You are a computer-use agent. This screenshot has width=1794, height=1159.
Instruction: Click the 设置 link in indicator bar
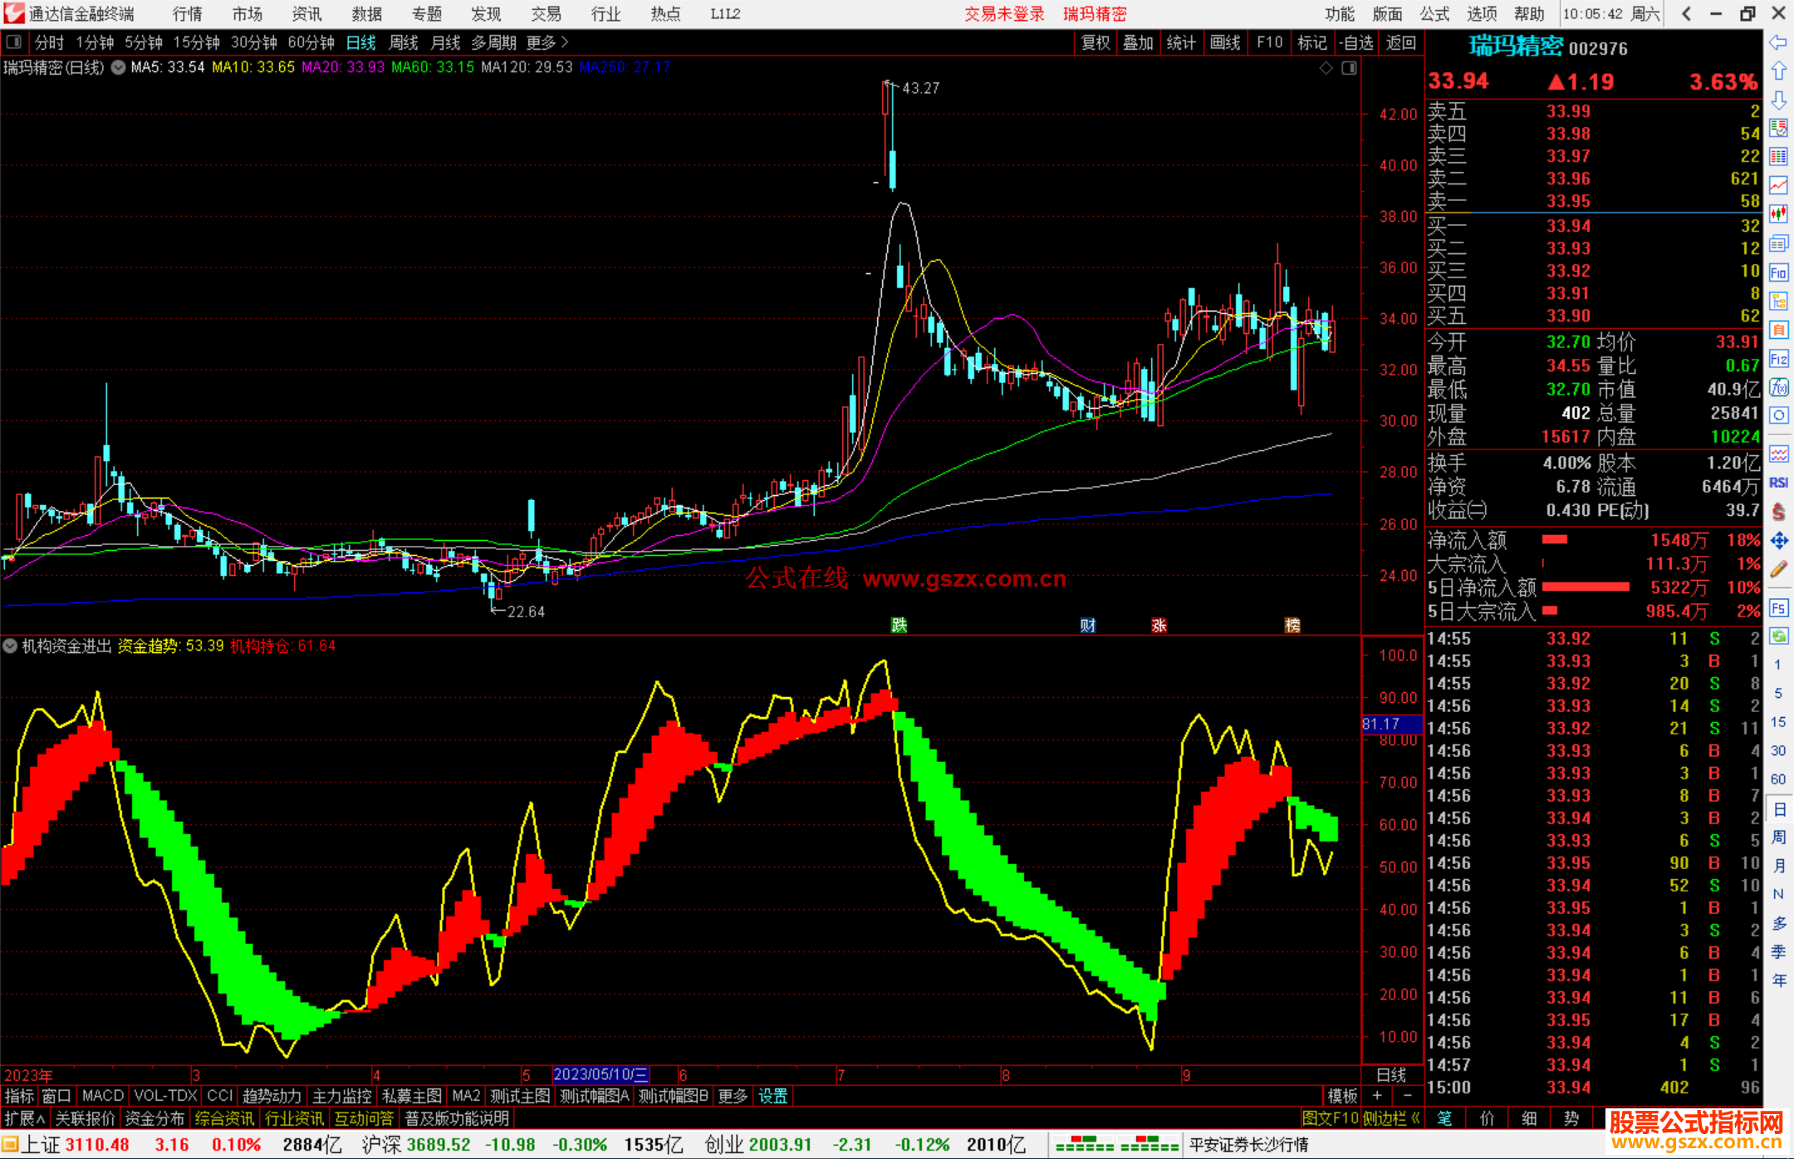[x=772, y=1096]
